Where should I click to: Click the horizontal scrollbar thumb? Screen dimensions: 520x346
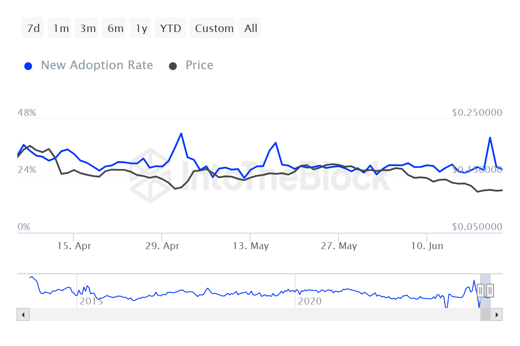point(485,314)
